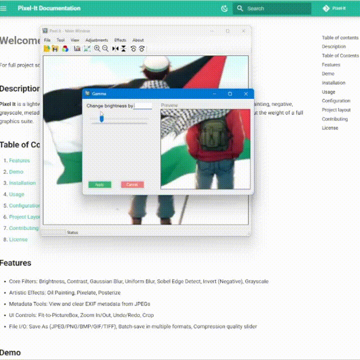Click the Zoom In magnifier icon

97,48
